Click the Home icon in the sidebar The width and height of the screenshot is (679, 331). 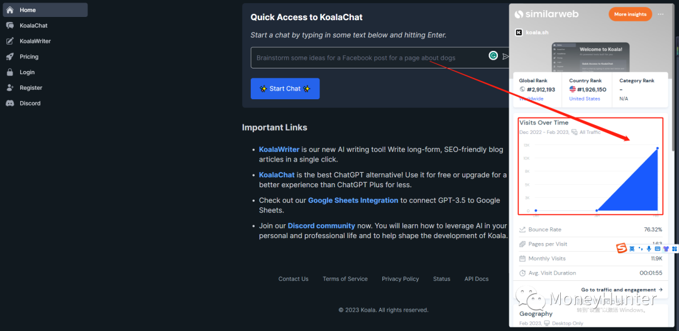(x=10, y=10)
